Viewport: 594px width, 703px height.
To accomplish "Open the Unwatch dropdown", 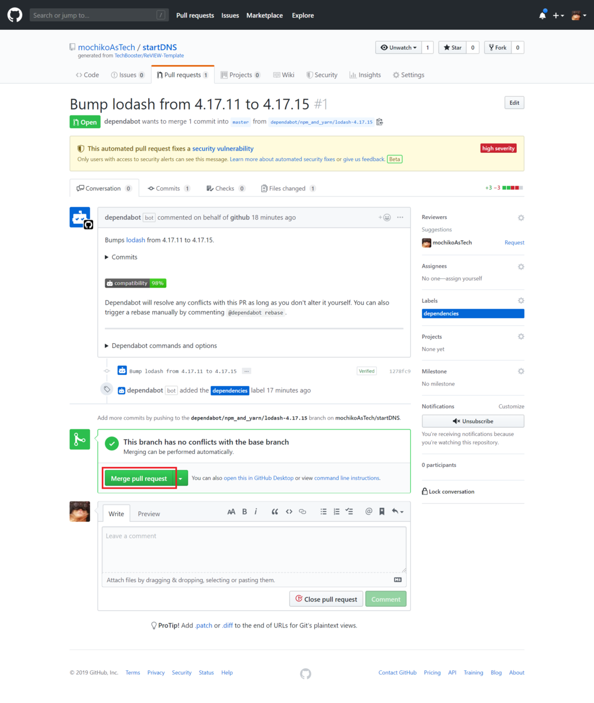I will point(399,47).
